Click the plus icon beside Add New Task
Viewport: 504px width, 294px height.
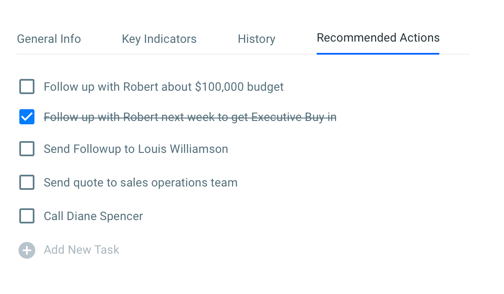[x=27, y=250]
